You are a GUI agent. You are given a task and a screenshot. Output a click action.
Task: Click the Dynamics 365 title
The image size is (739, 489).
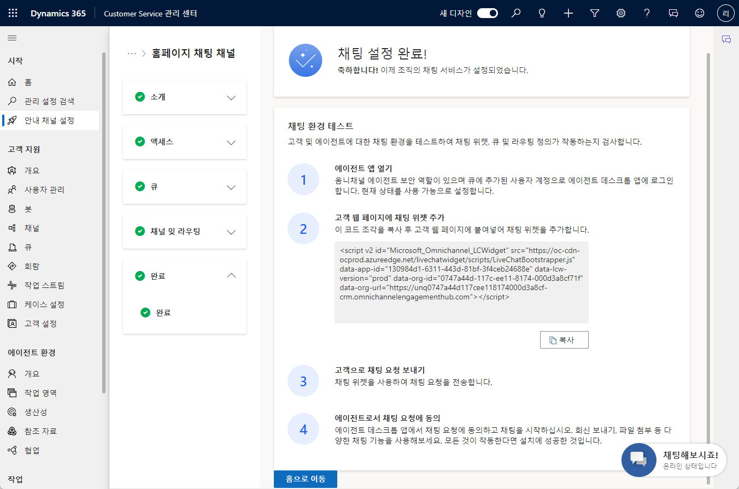coord(58,13)
